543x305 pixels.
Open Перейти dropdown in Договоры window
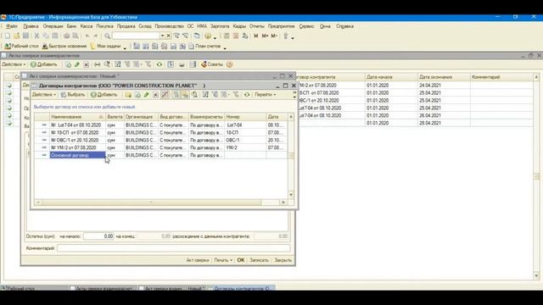click(266, 95)
